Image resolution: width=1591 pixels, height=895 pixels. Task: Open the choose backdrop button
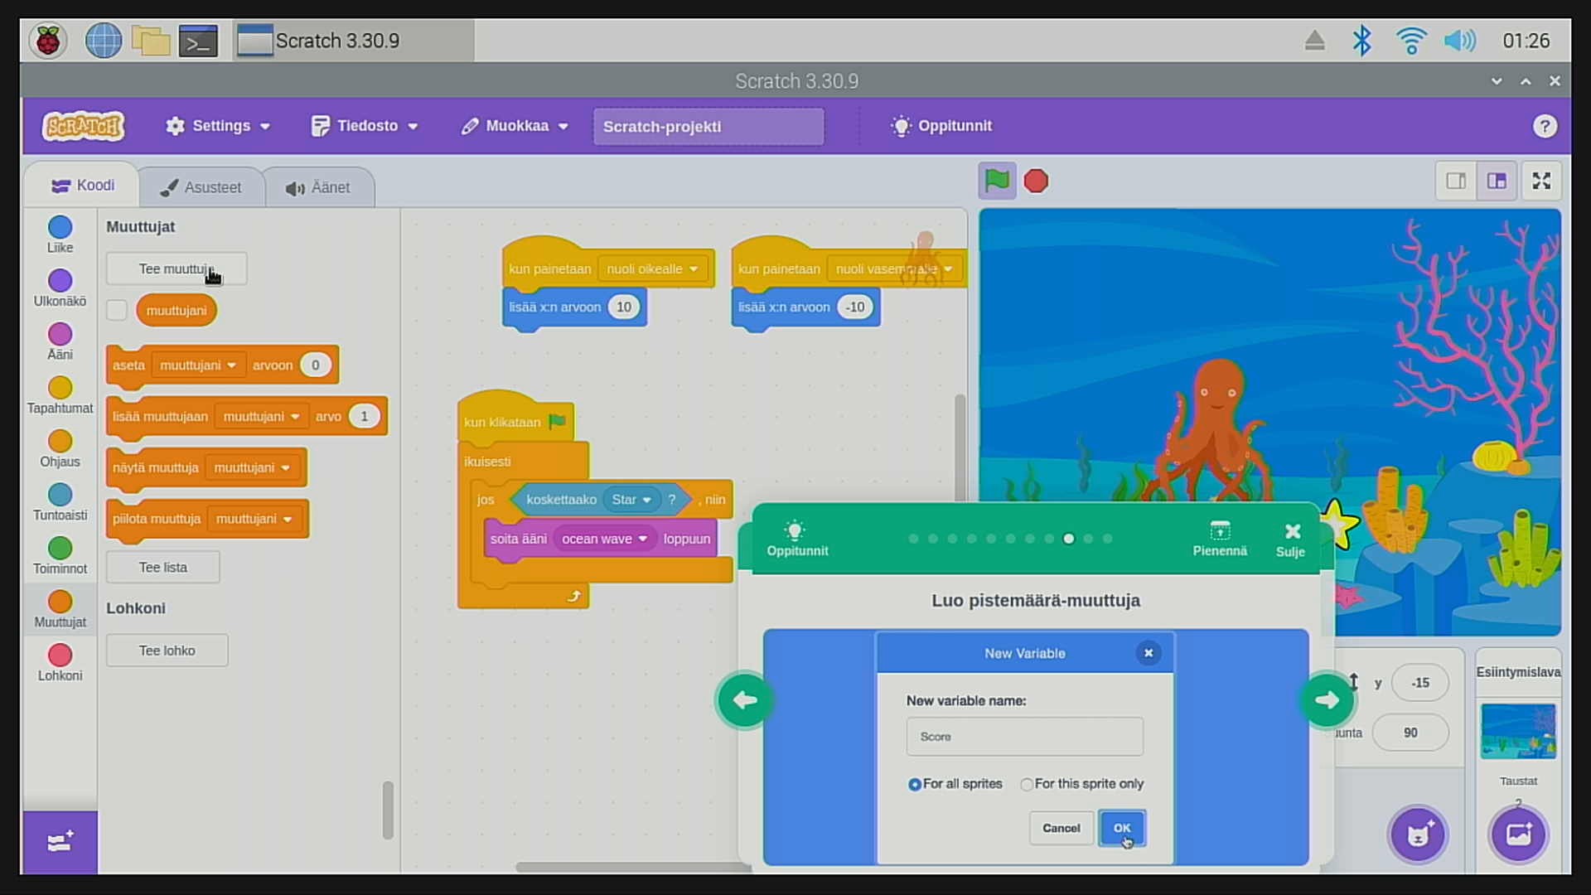[x=1518, y=834]
